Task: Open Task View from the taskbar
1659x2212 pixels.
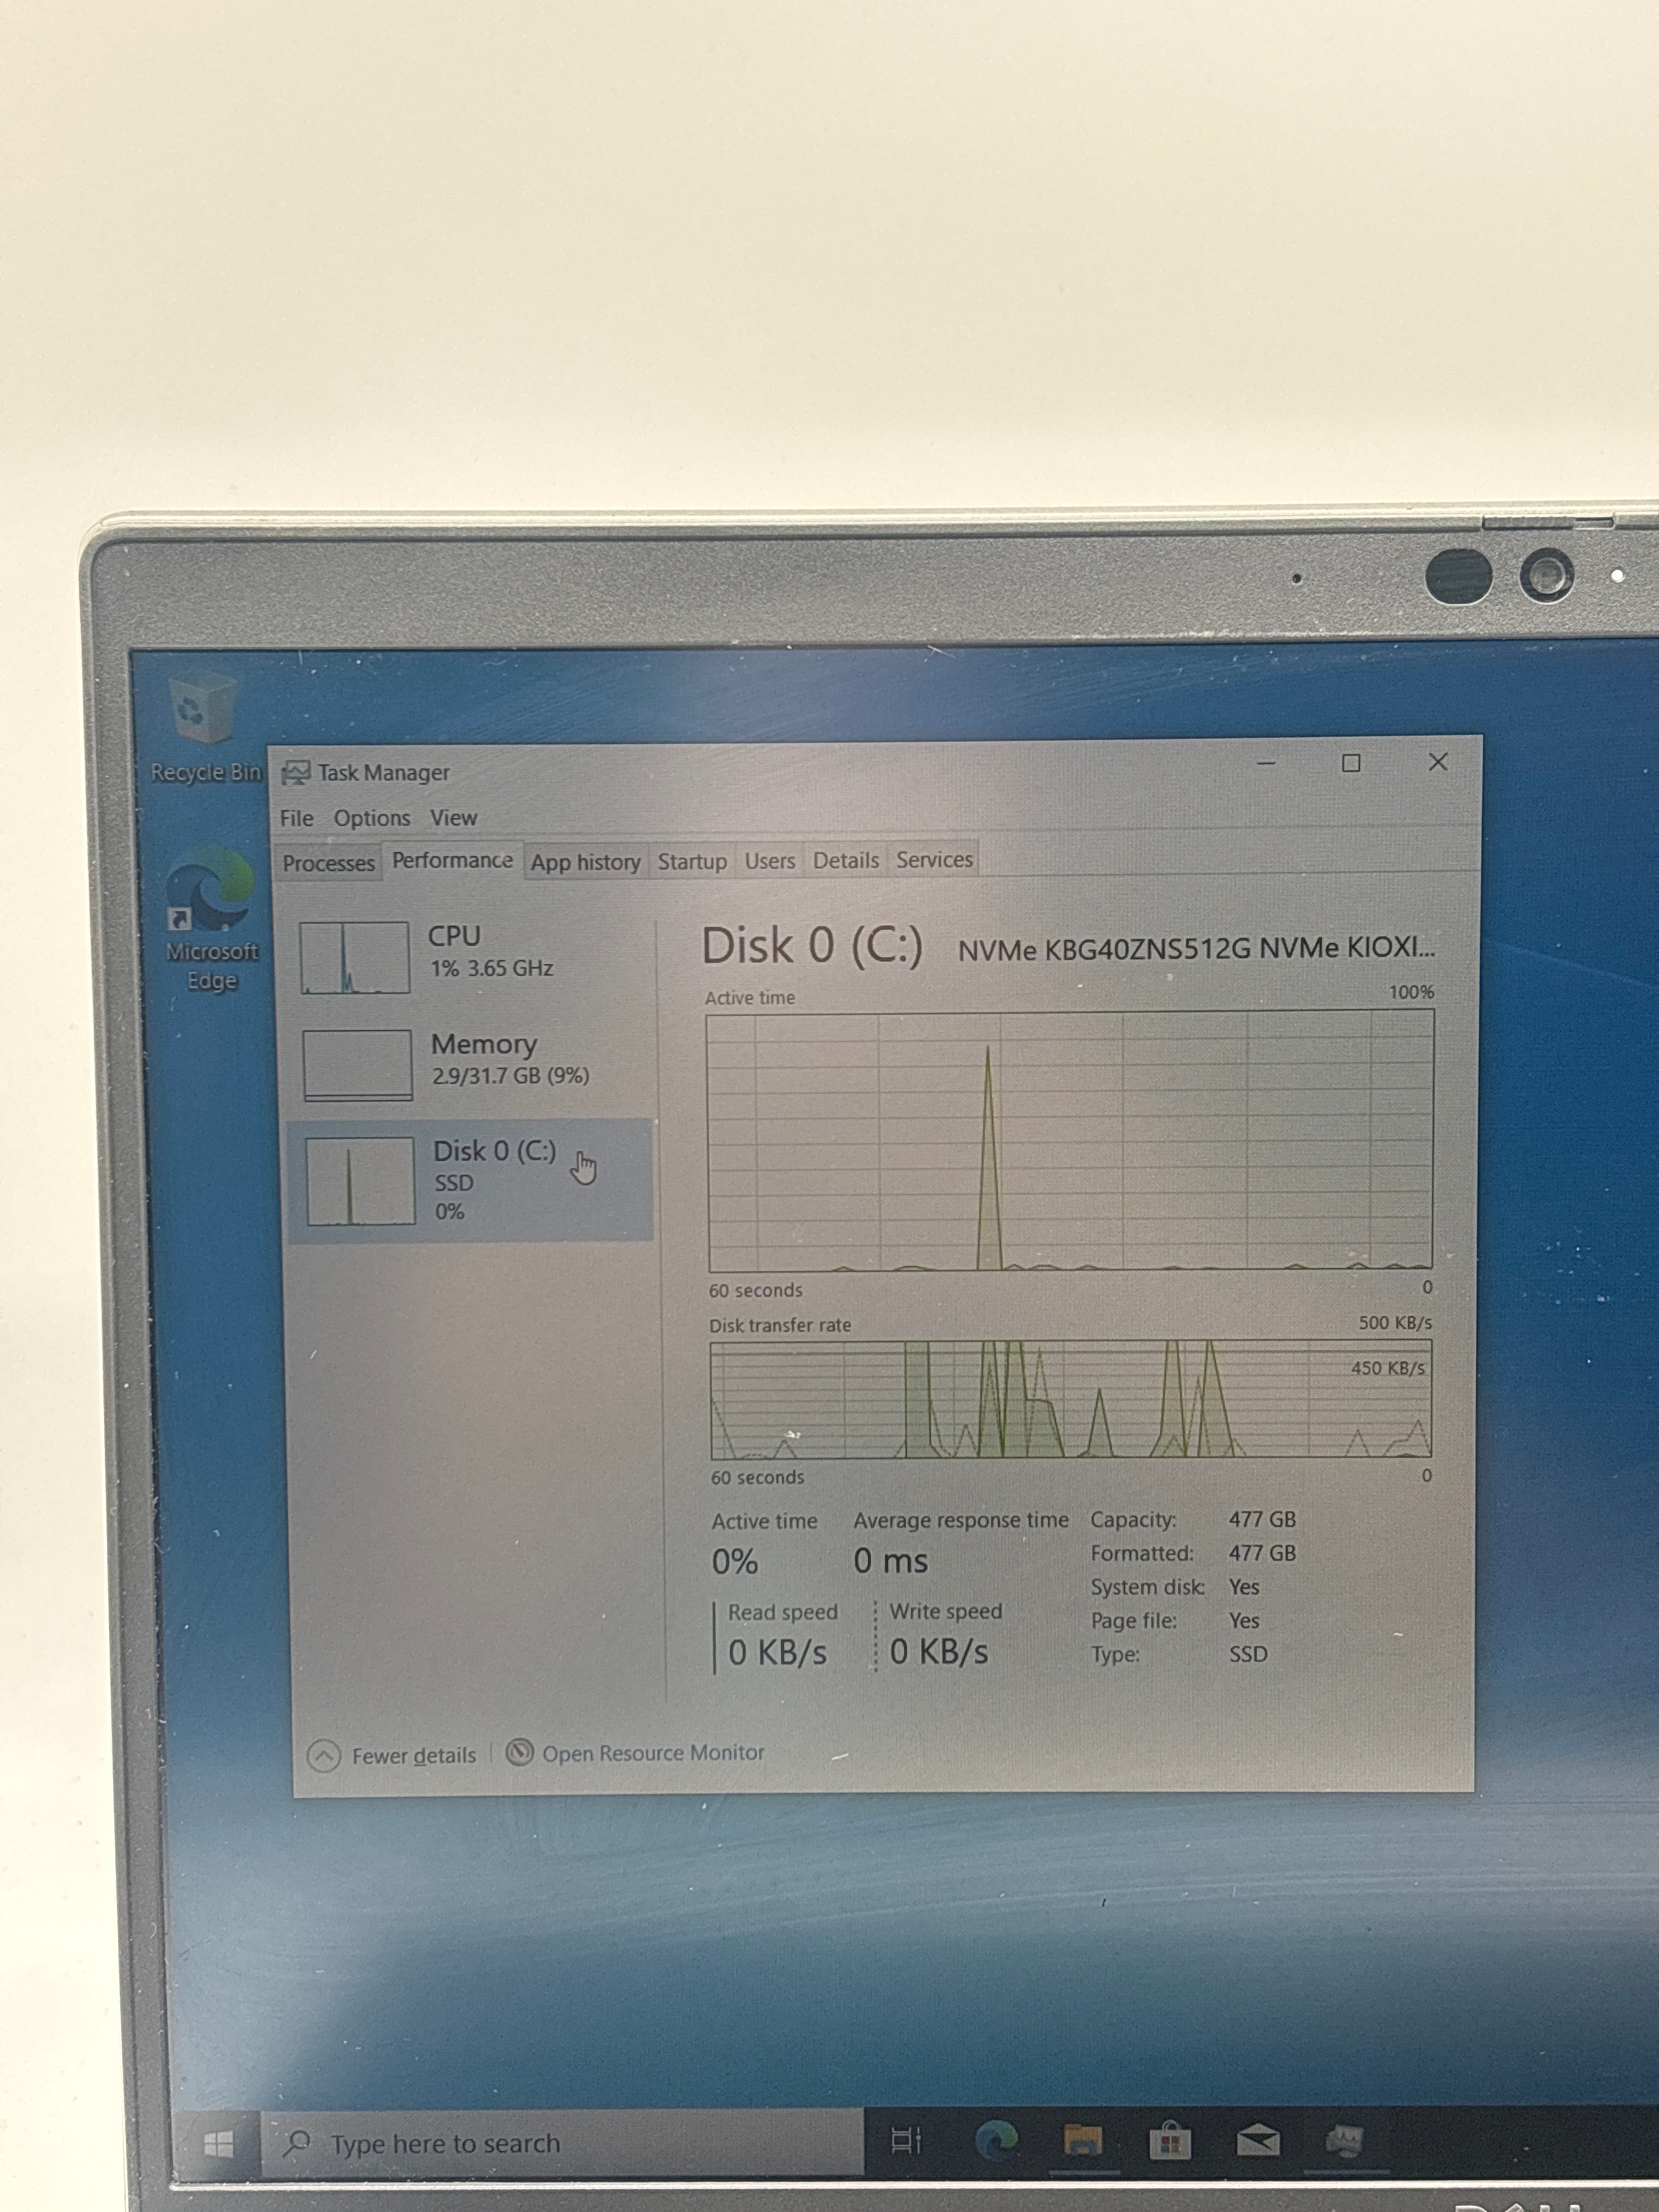Action: (906, 2141)
